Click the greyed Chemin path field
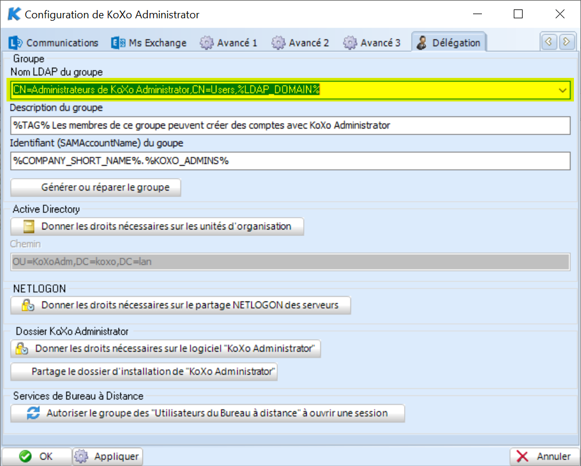Viewport: 581px width, 466px height. (x=290, y=262)
